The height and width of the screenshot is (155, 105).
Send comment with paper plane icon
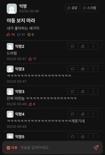coord(96,147)
